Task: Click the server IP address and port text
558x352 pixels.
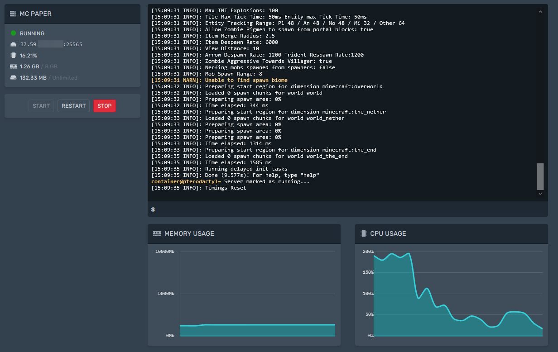Action: [51, 44]
